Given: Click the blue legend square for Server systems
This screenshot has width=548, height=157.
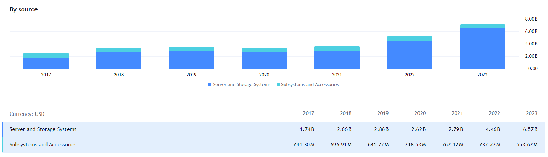Looking at the screenshot, I should point(210,85).
